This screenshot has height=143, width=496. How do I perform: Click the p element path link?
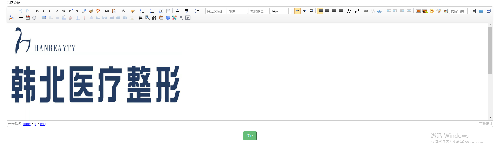point(35,124)
